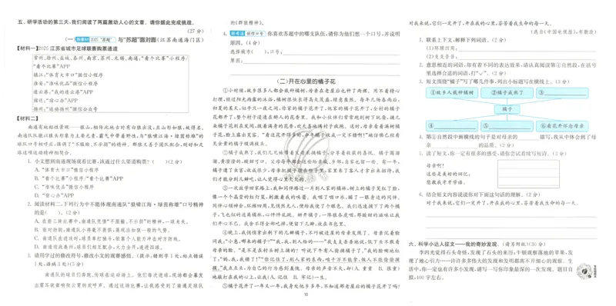Click the line '宿迁:"宿心办"APP'
Viewport: 616px width, 306px height.
55,101
